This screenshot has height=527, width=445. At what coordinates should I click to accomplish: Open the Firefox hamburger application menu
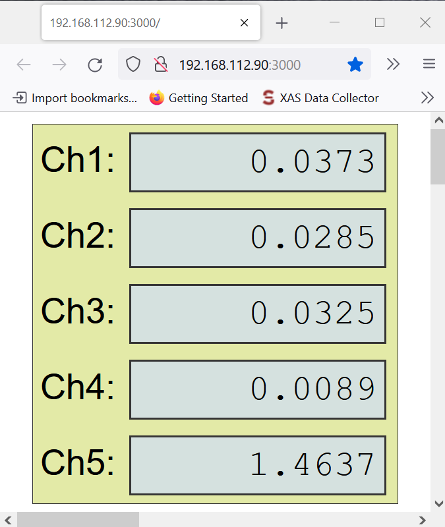[x=429, y=64]
